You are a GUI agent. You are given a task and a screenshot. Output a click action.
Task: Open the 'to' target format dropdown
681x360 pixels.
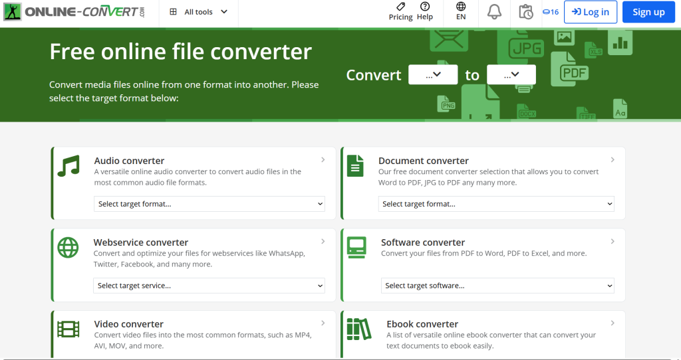pyautogui.click(x=511, y=75)
